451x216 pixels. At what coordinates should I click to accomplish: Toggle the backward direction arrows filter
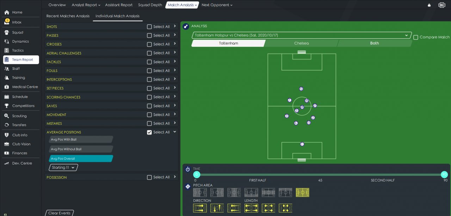(x=234, y=208)
